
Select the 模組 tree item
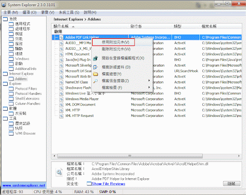coord(19,34)
